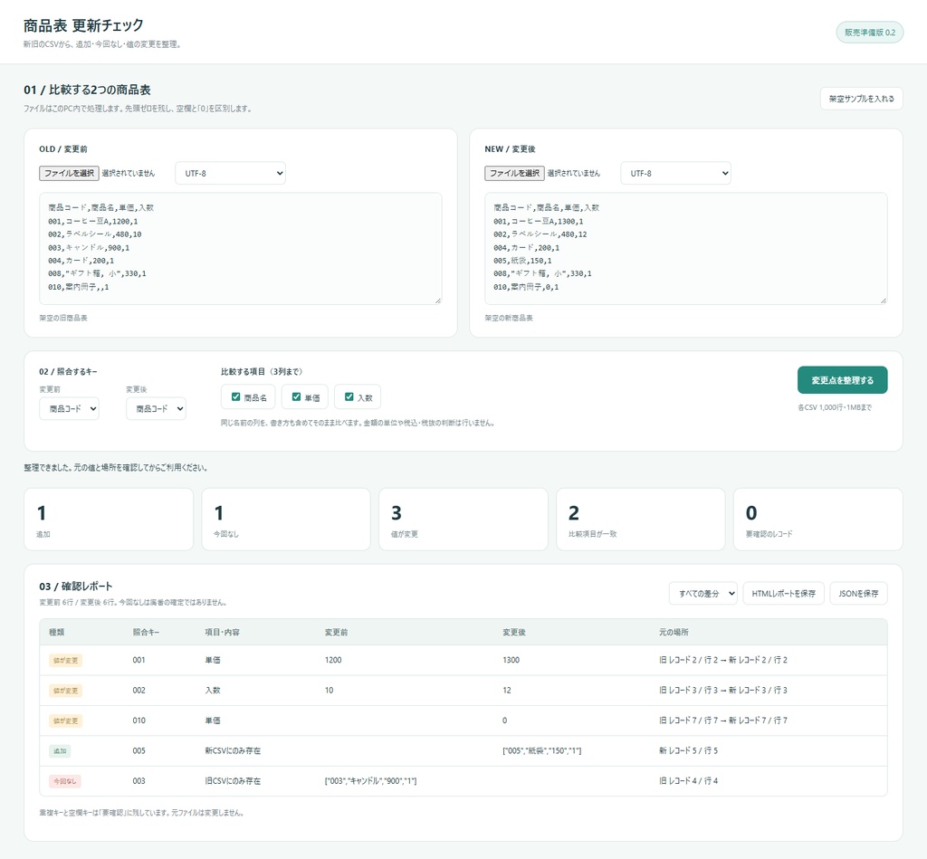927x859 pixels.
Task: Choose a file for NEW / 変更後
Action: (x=514, y=173)
